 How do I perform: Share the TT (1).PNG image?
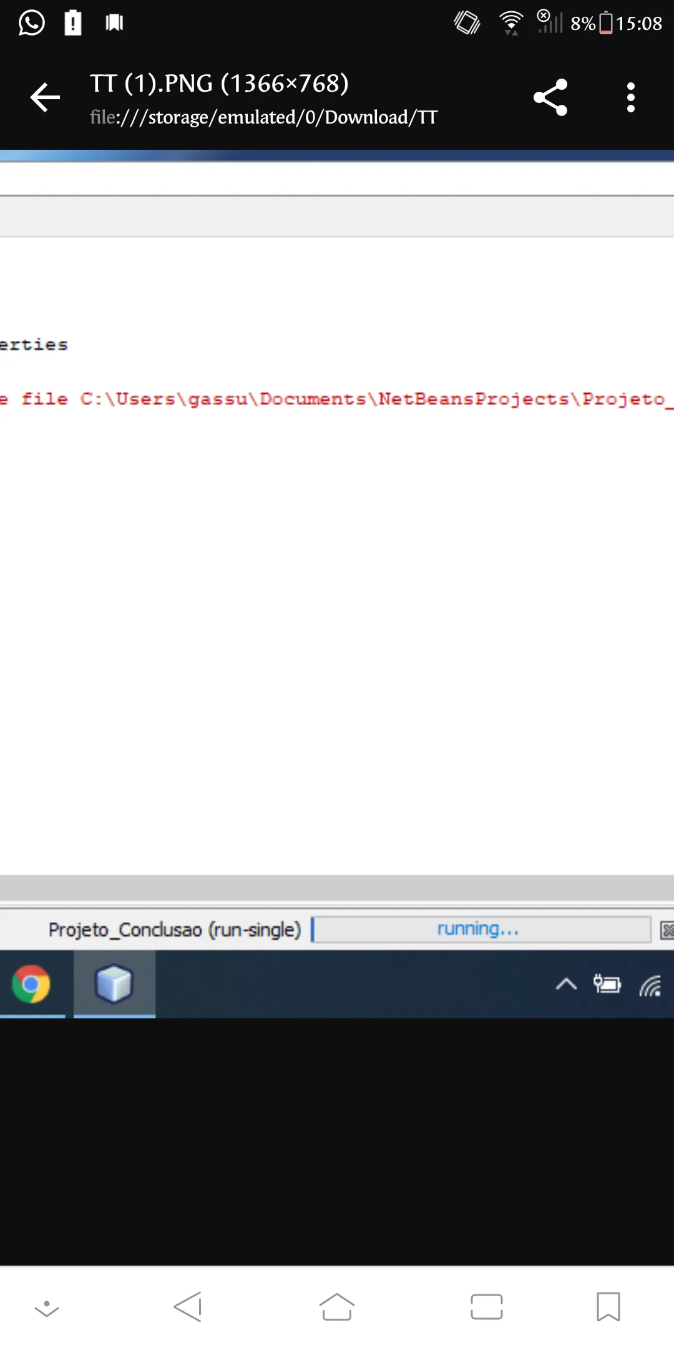click(x=550, y=97)
